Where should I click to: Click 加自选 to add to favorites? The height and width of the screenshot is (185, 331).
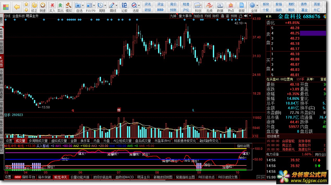pyautogui.click(x=198, y=16)
